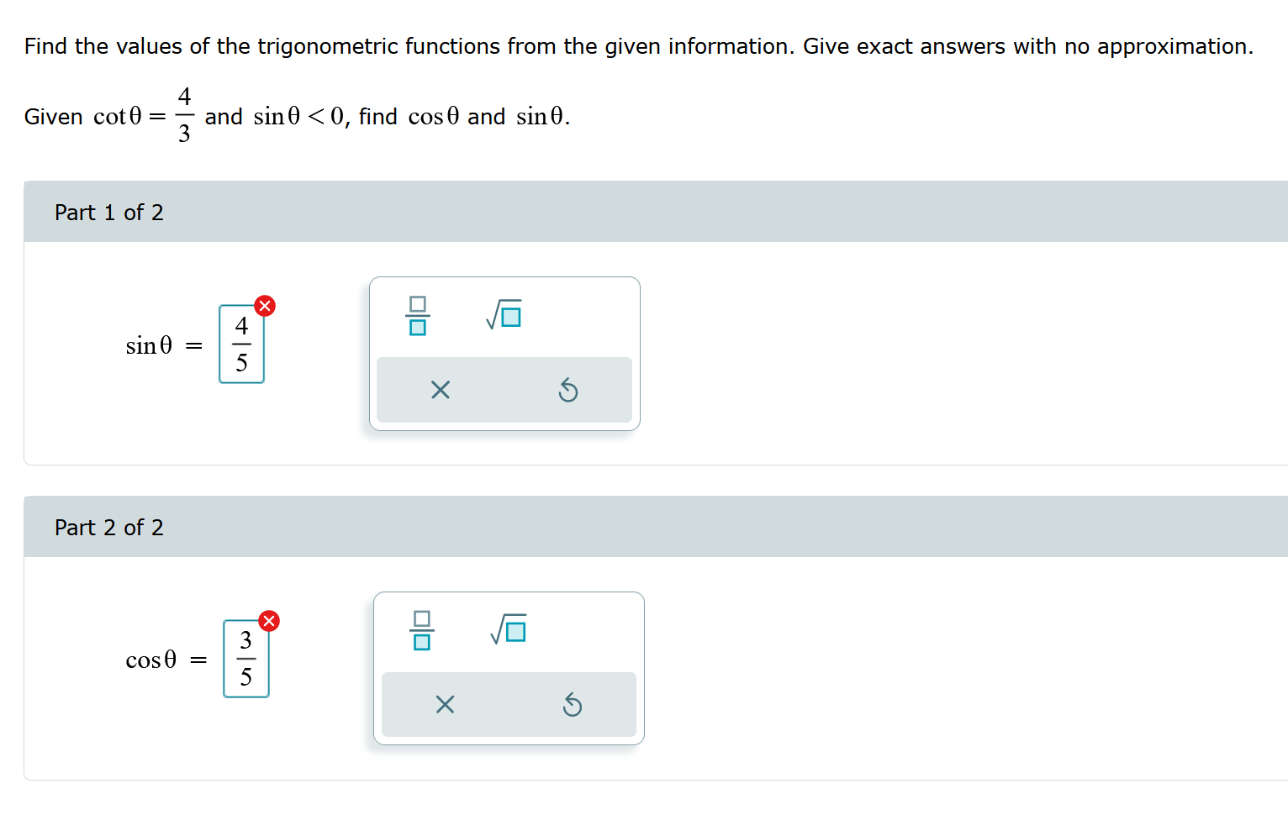
Task: Insert square root template for sin θ answer
Action: coord(504,315)
